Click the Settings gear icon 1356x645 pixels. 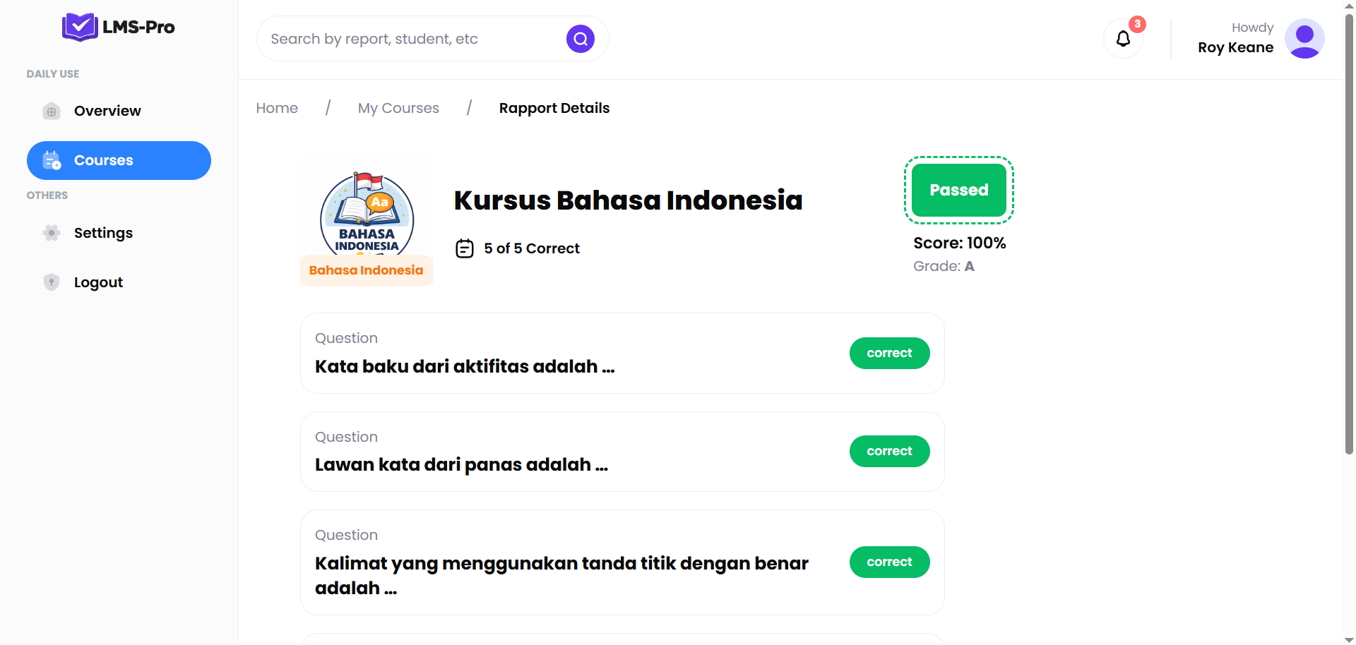coord(52,233)
